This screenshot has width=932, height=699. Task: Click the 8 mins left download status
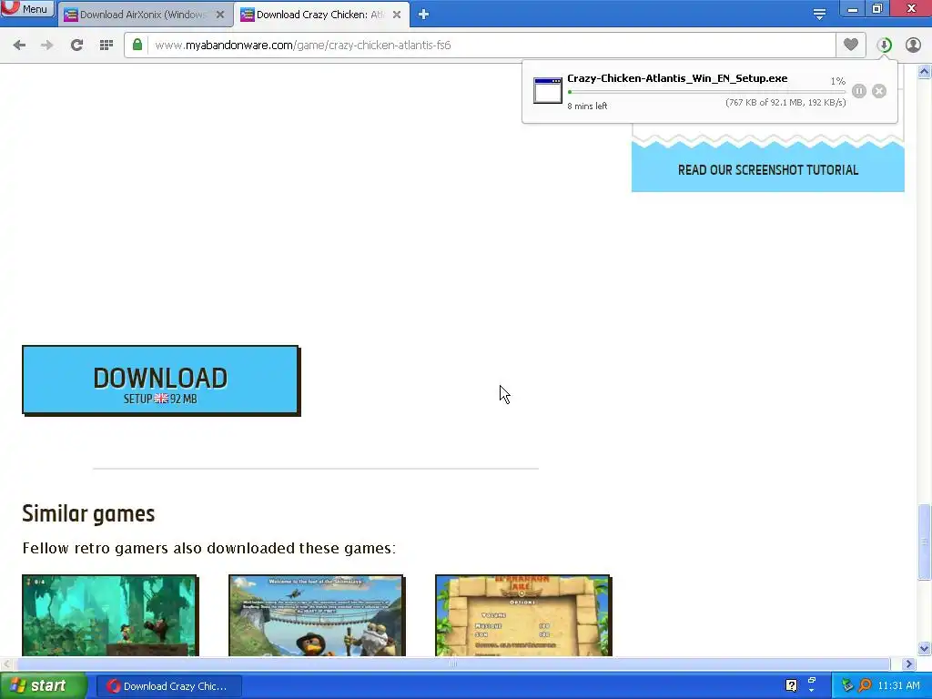tap(587, 106)
